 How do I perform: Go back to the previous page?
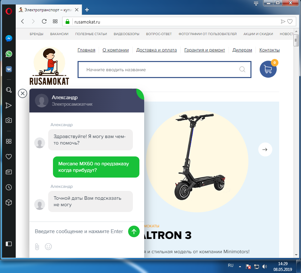[x=23, y=21]
